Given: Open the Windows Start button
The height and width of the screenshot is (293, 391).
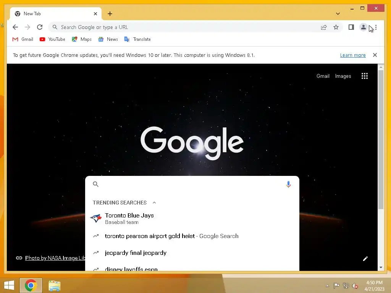Looking at the screenshot, I should 9,285.
